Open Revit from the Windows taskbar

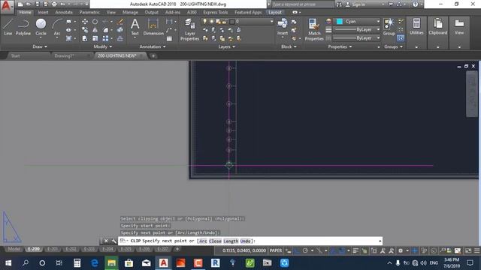tap(216, 263)
